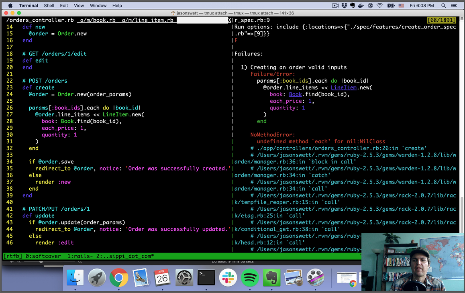Viewport: 465px width, 293px height.
Task: Open Spotify from the Dock
Action: click(250, 278)
